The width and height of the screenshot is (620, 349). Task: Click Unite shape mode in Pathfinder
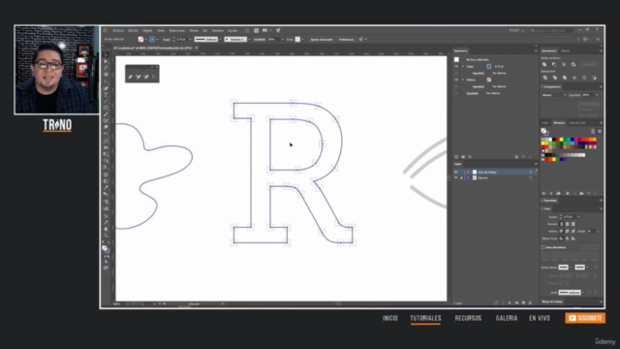(544, 64)
